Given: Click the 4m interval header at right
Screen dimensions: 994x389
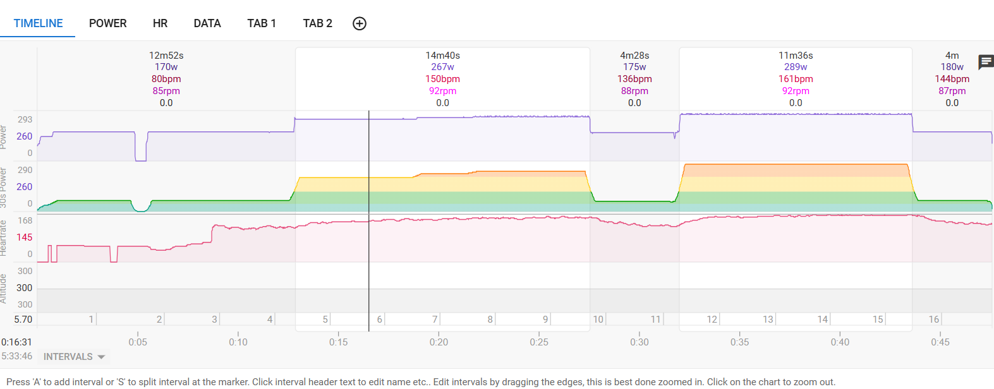Looking at the screenshot, I should pos(952,56).
